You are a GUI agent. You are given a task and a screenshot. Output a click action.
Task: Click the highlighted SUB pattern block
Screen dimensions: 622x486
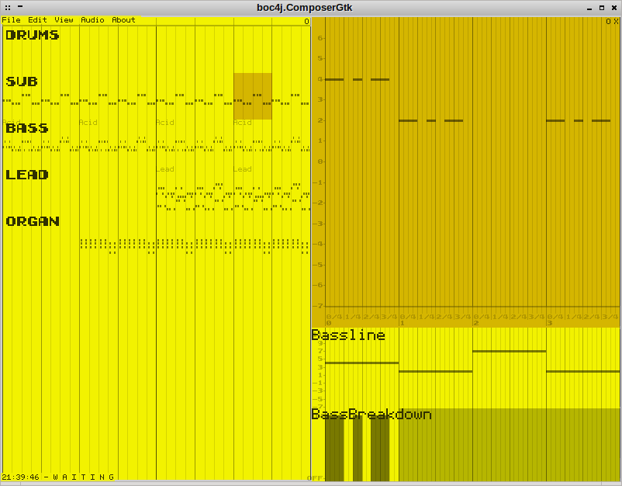253,96
